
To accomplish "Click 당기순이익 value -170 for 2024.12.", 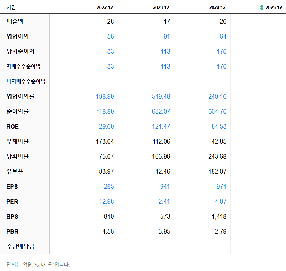I will click(220, 51).
